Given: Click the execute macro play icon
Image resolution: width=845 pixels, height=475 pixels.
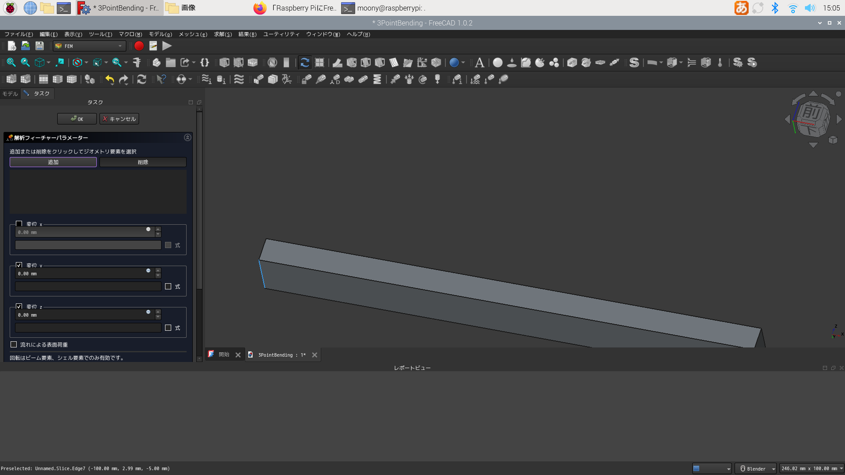Looking at the screenshot, I should tap(167, 46).
